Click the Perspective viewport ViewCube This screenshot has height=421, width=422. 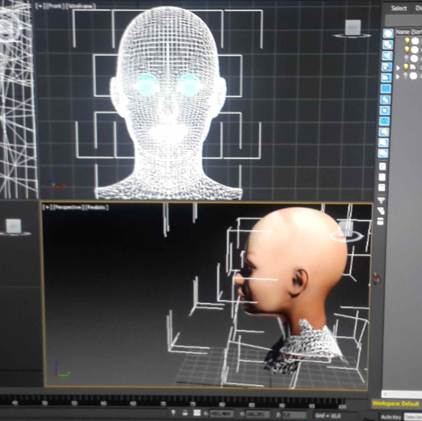click(x=346, y=228)
